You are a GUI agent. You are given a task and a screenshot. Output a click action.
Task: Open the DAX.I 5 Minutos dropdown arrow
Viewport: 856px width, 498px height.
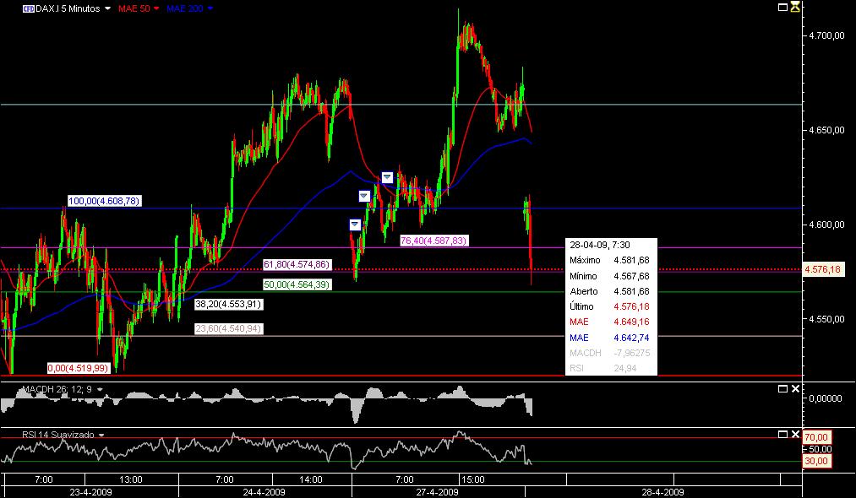pyautogui.click(x=107, y=8)
